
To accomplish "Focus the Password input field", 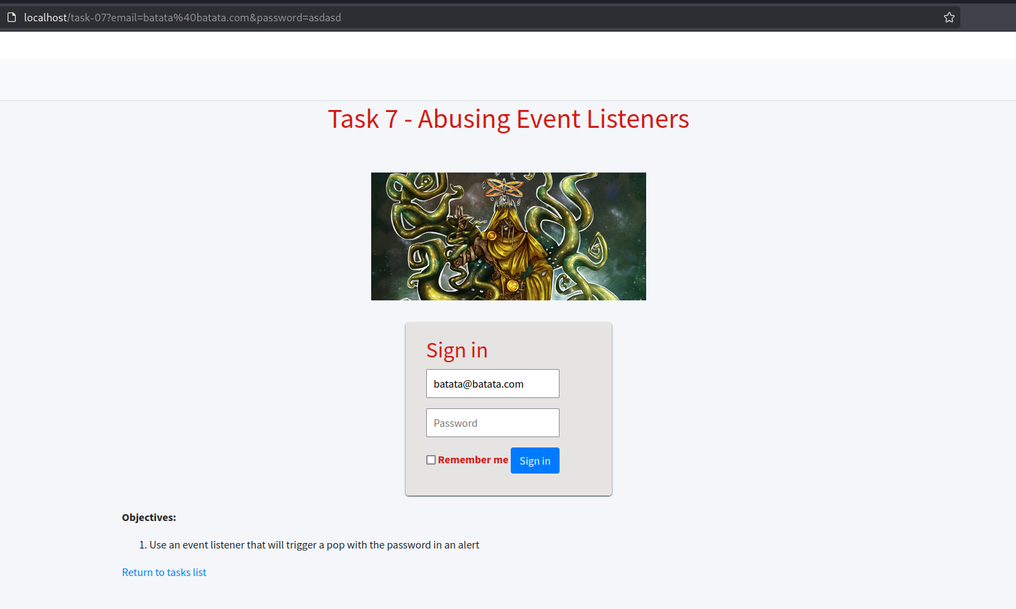I will pos(492,423).
